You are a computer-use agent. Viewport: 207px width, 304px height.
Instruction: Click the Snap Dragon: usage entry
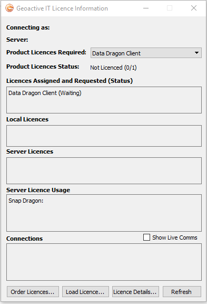tap(26, 201)
